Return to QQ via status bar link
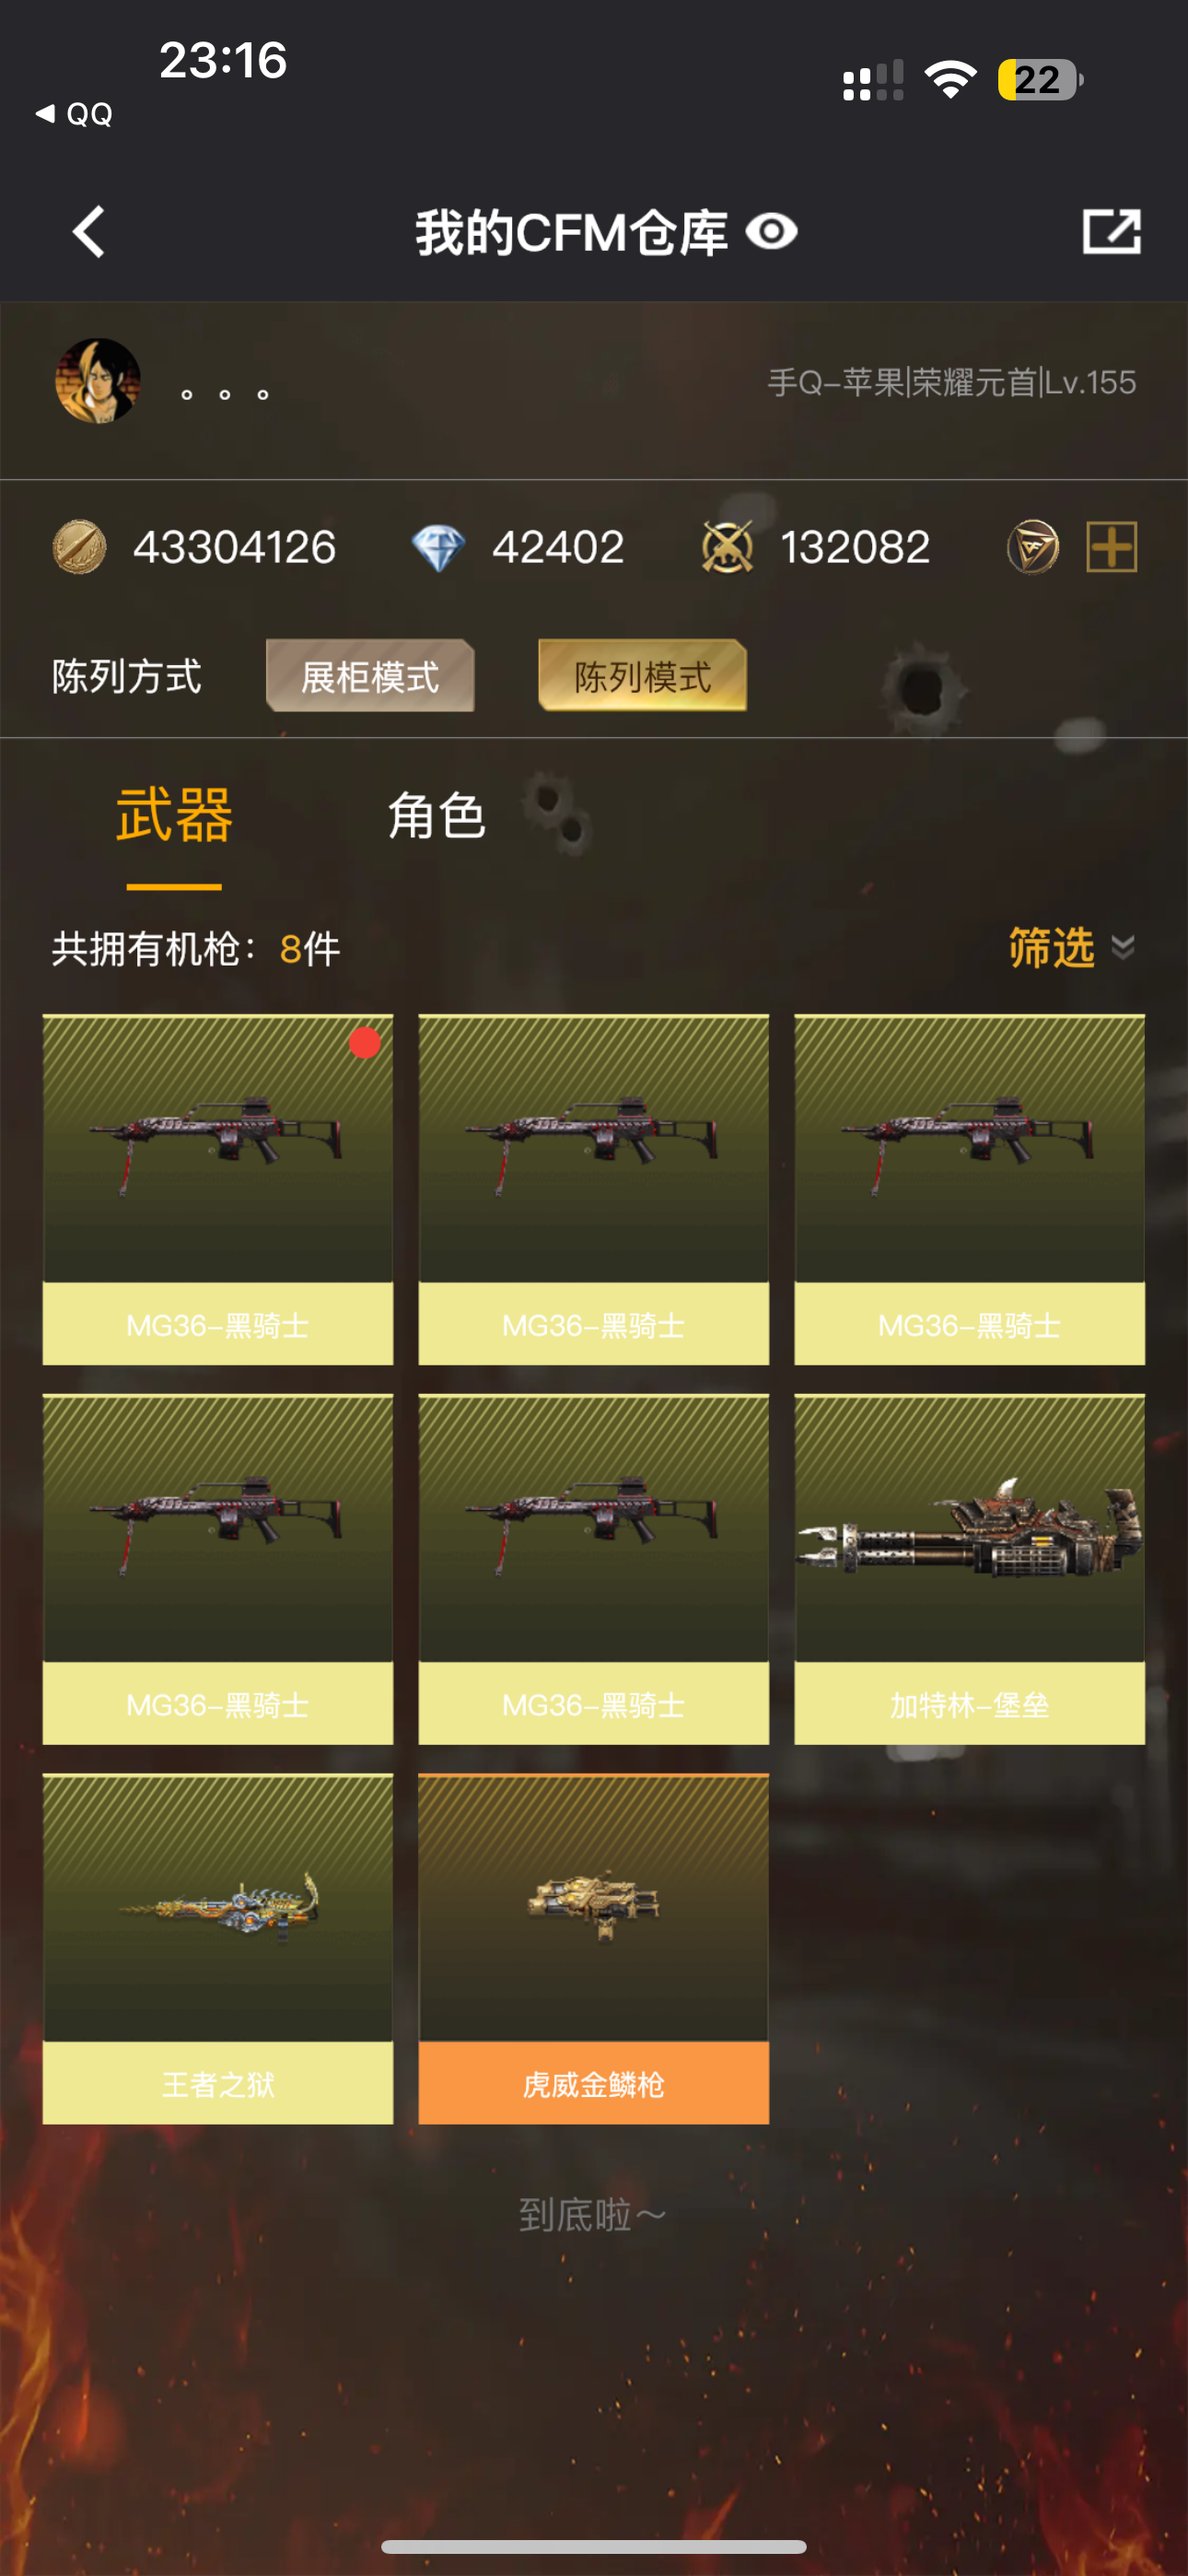 pyautogui.click(x=74, y=114)
